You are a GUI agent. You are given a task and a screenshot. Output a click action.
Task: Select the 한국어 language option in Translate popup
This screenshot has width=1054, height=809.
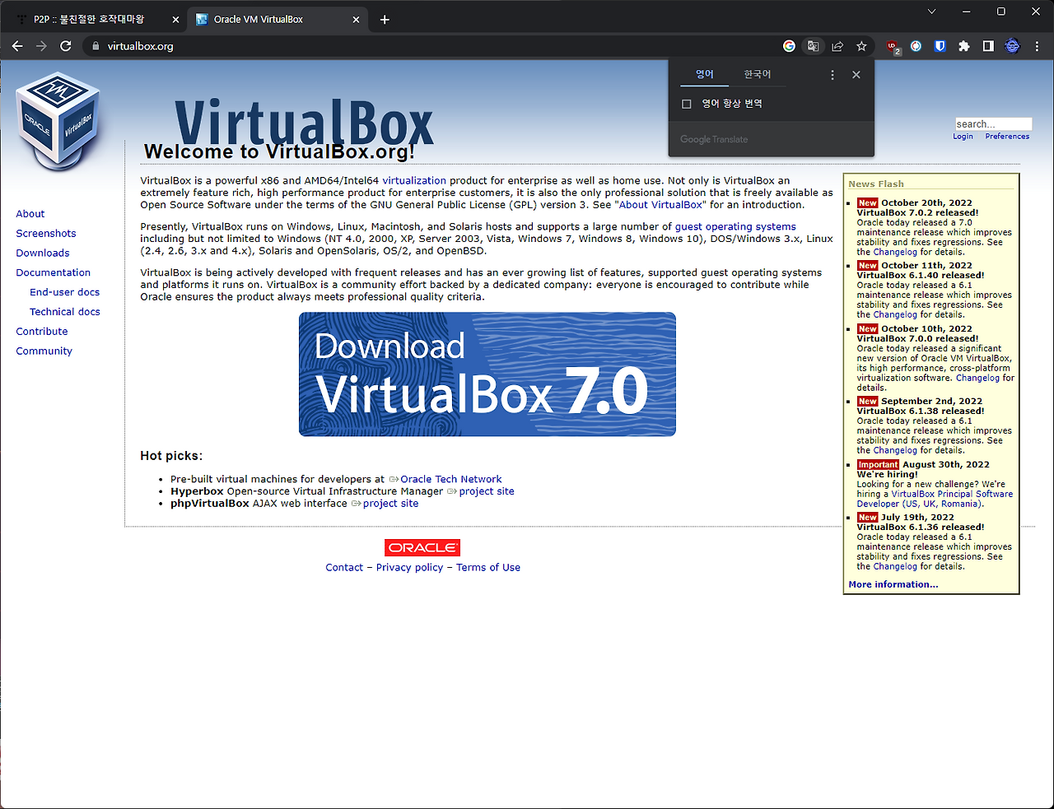758,74
